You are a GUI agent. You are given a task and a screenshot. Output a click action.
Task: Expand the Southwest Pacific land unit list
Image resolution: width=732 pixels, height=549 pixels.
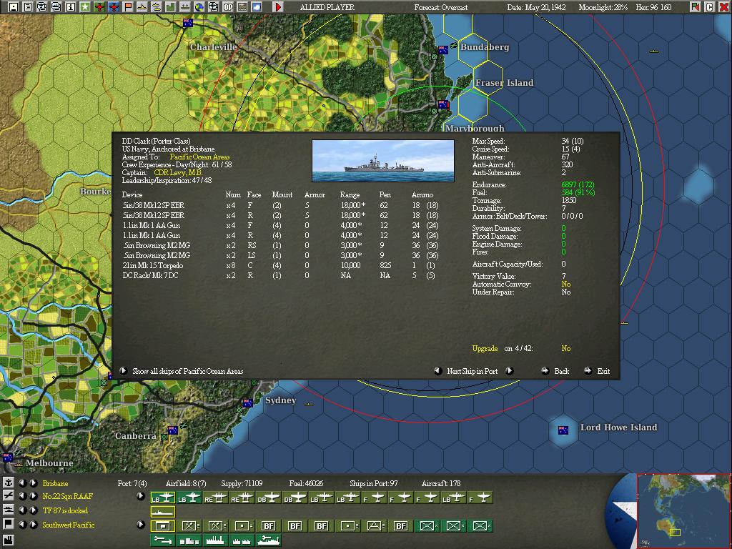click(141, 524)
